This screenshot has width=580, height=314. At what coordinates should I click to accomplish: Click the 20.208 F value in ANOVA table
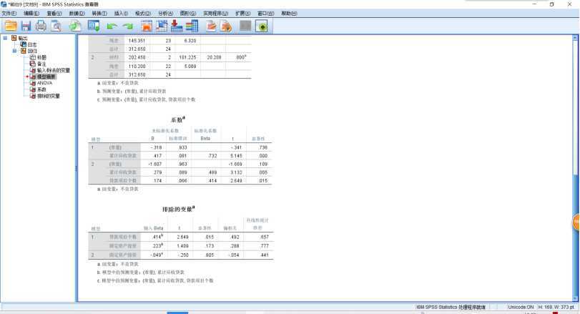(214, 58)
